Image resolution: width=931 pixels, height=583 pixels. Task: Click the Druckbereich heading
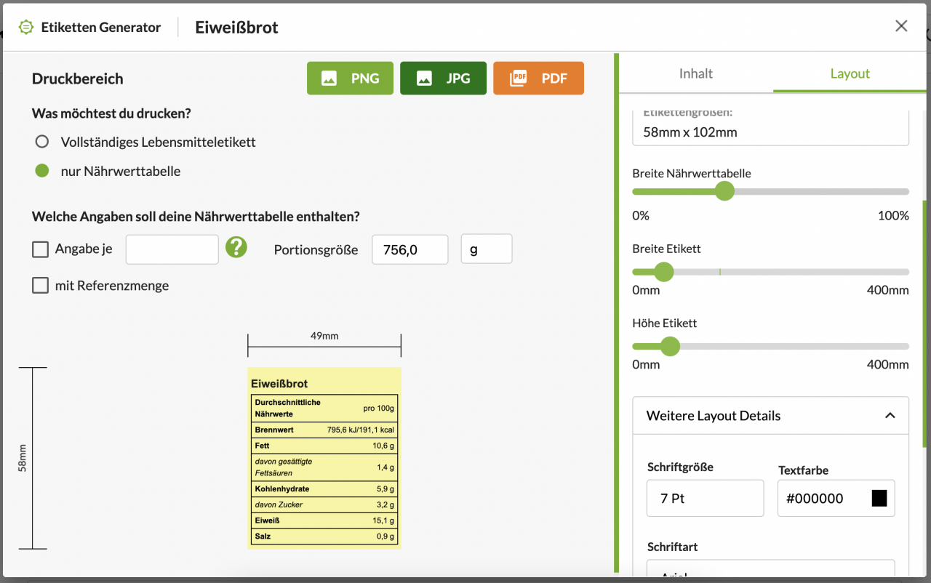pos(78,79)
